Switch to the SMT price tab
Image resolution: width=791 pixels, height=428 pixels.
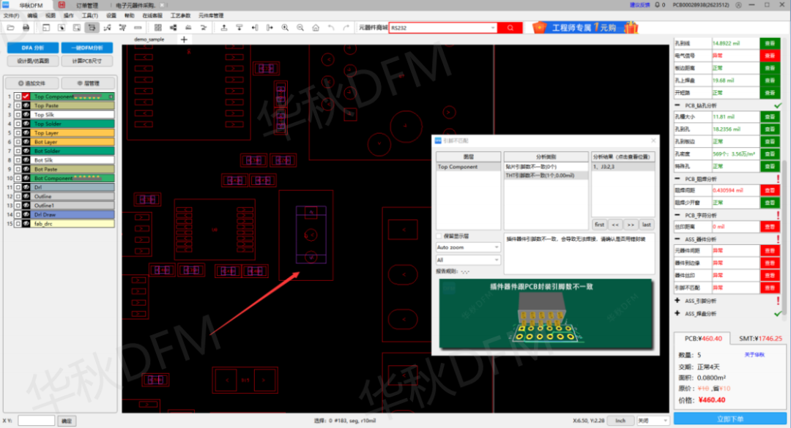coord(760,338)
